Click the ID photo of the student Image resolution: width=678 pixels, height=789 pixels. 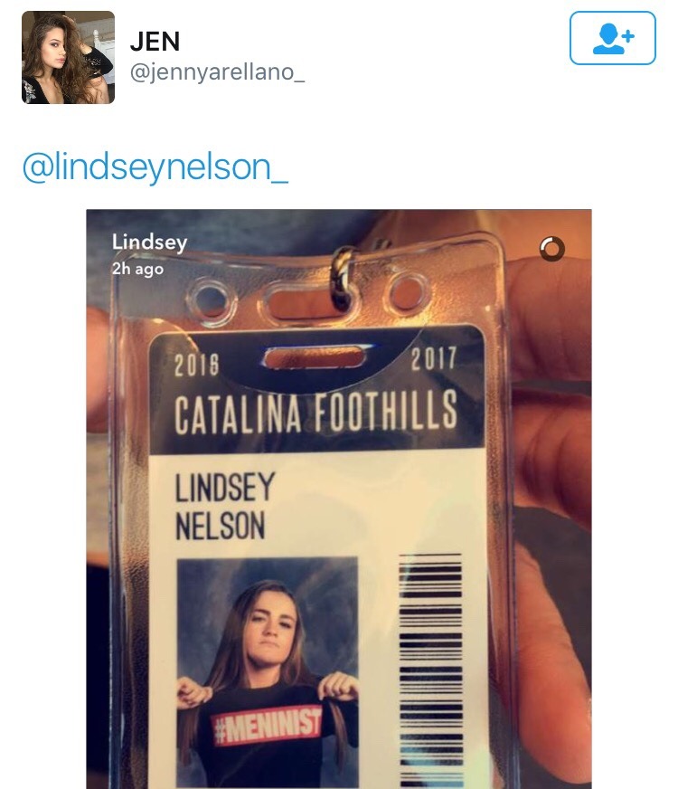268,673
